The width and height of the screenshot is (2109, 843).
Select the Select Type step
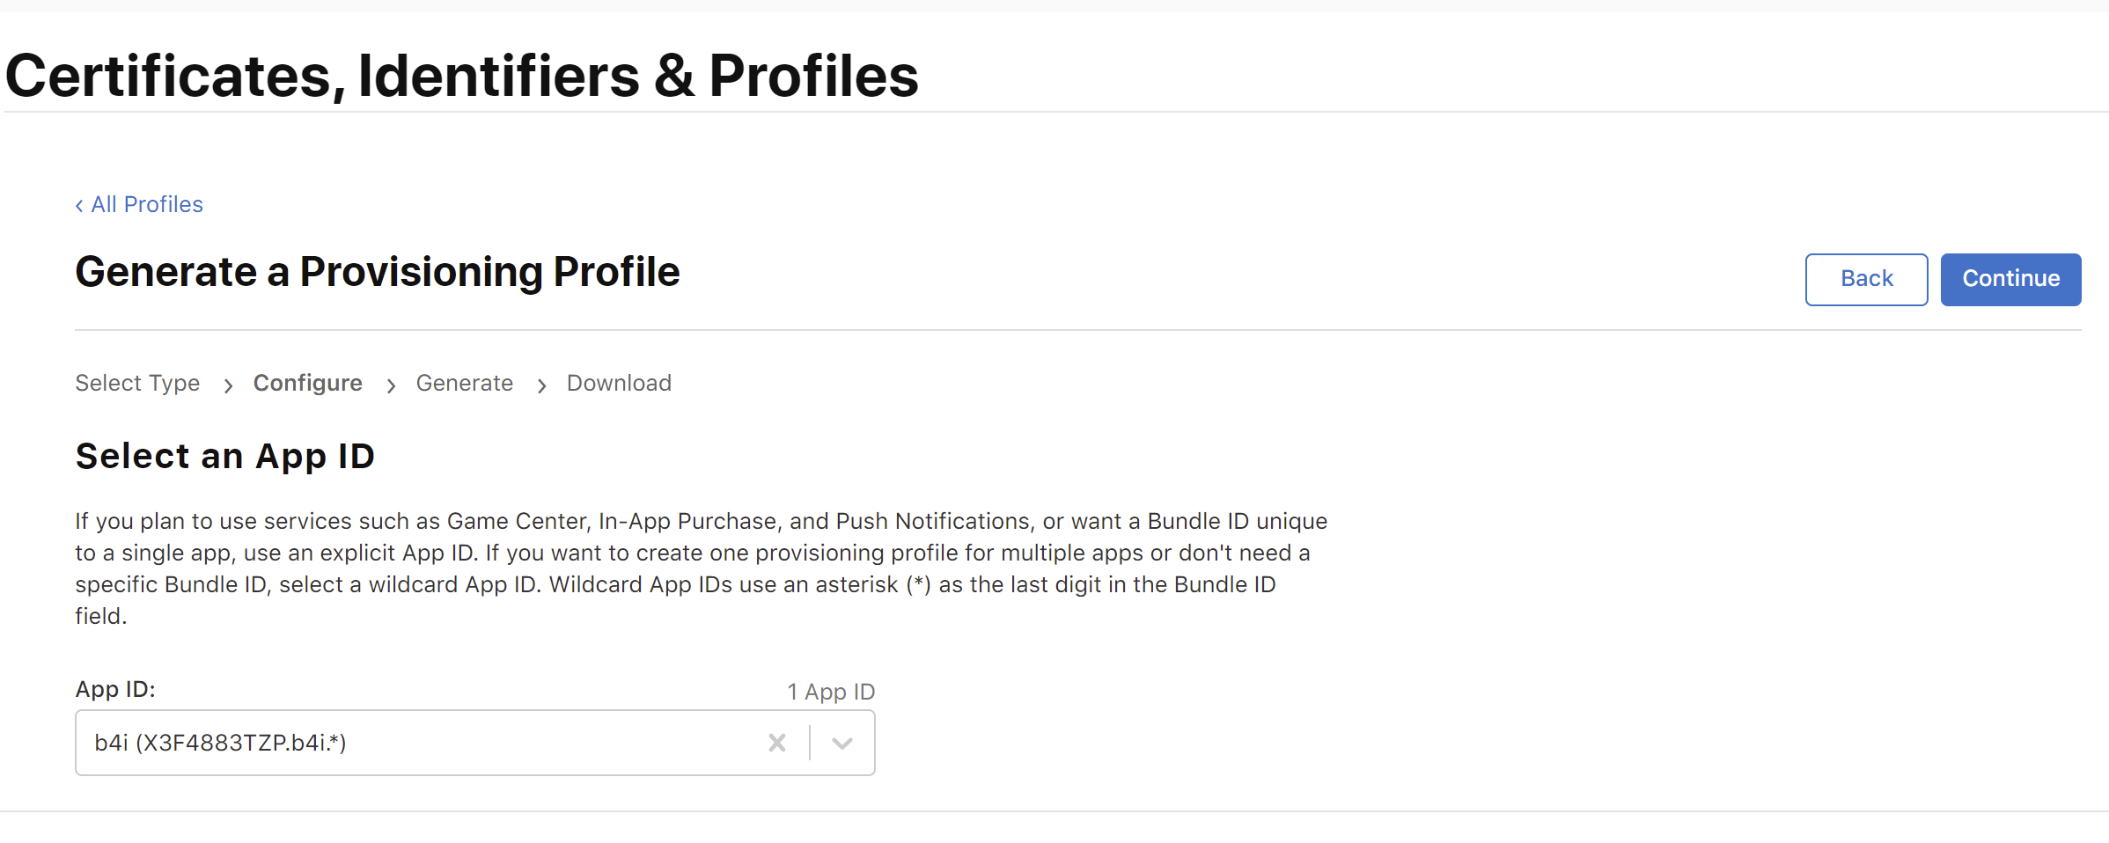click(137, 383)
